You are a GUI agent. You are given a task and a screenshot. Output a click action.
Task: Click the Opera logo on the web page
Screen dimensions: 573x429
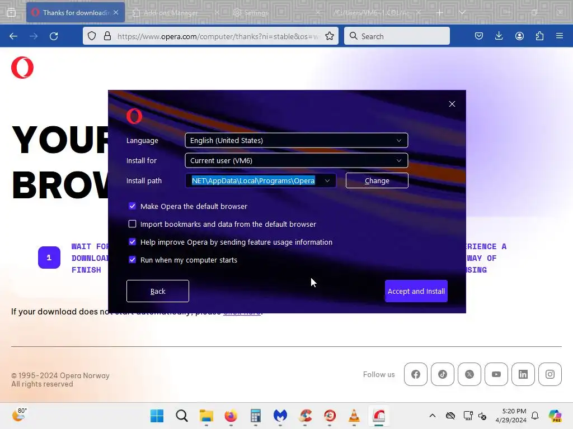point(22,68)
